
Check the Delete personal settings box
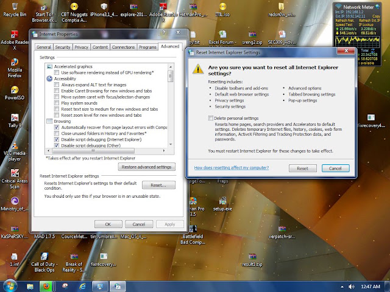211,118
